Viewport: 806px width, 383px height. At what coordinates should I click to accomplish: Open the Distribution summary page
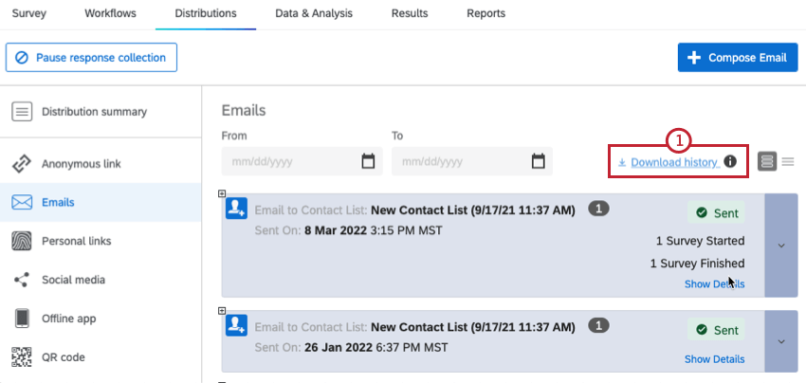point(93,112)
